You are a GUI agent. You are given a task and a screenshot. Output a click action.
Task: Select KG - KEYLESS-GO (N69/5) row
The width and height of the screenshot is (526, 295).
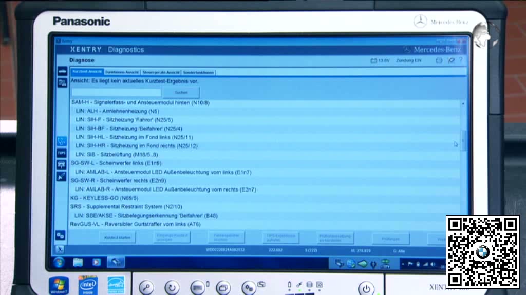point(265,198)
